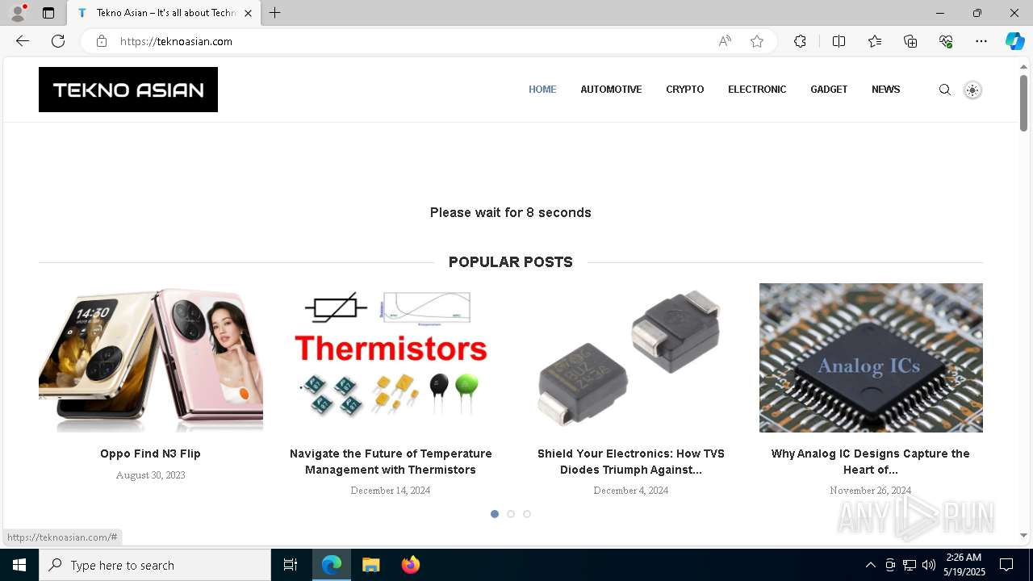Select the December 14, 2024 date text
Viewport: 1033px width, 581px height.
(x=391, y=491)
